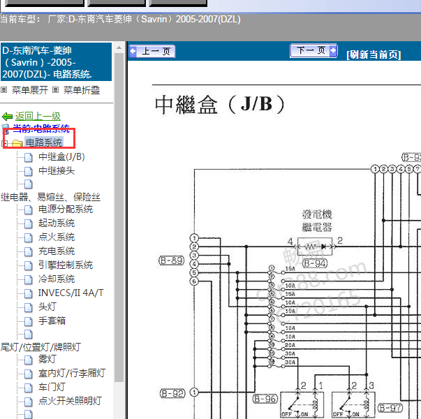Click sidebar scrollbar up arrow
Screen dimensions: 421x419
pos(119,47)
